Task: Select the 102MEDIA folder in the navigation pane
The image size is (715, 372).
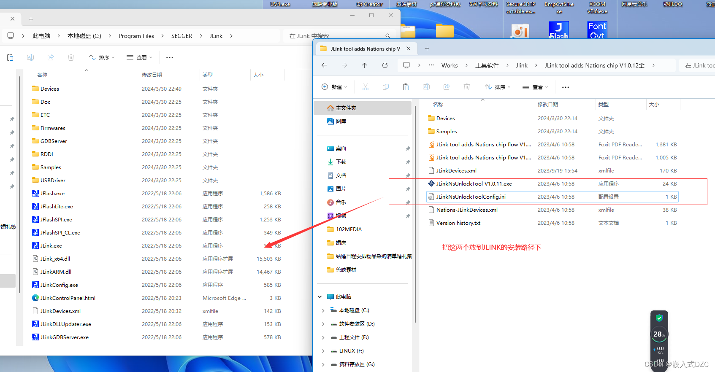Action: [x=363, y=229]
